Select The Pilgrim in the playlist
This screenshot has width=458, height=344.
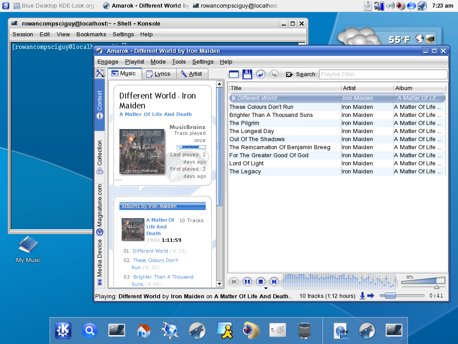(x=337, y=123)
